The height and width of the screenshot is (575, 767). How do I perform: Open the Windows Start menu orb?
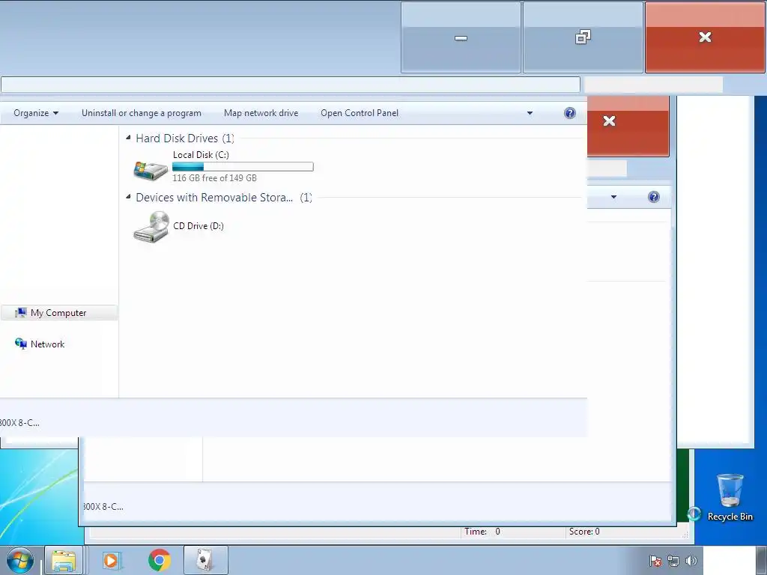click(20, 560)
